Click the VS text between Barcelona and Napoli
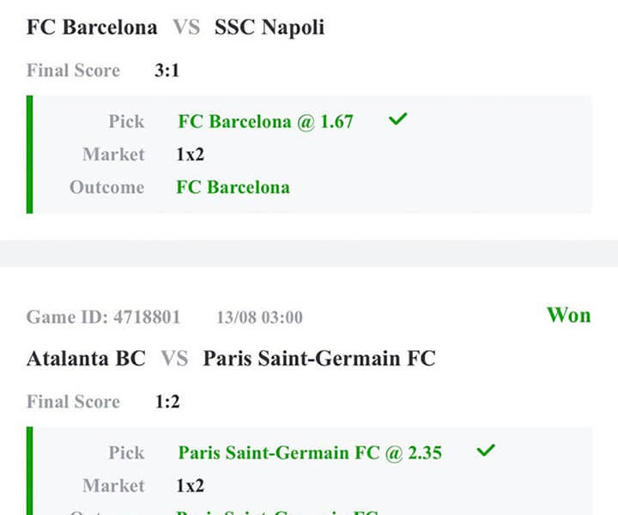 pos(185,27)
